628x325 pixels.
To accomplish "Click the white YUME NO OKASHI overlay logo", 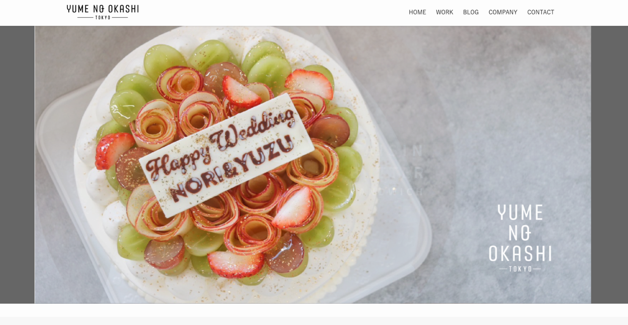I will coord(520,238).
